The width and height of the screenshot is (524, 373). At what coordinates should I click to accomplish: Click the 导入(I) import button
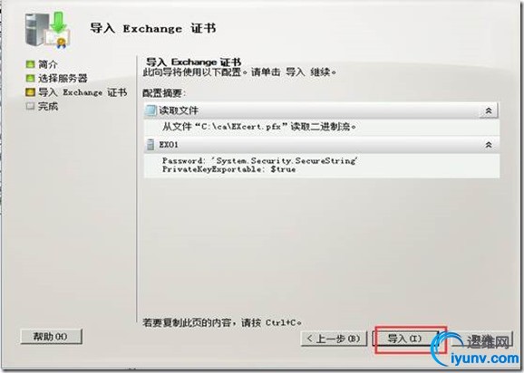(x=405, y=339)
